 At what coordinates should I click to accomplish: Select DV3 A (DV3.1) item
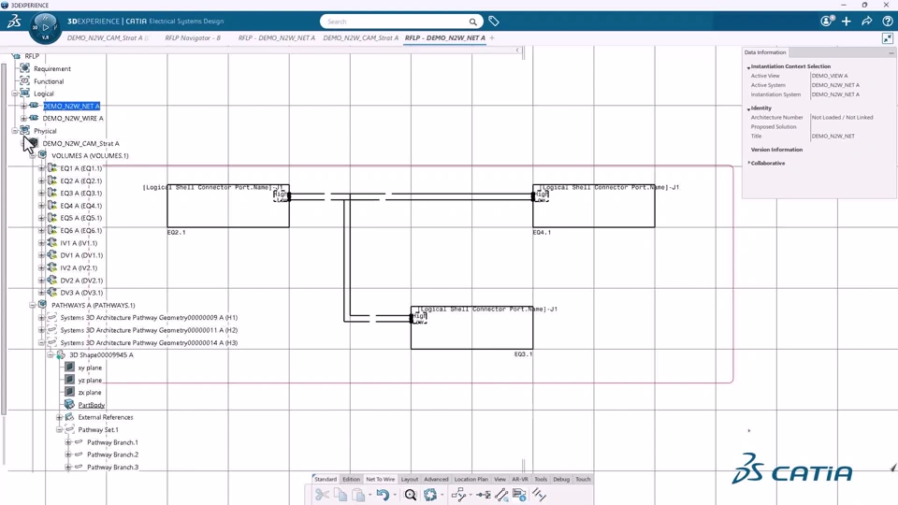(81, 293)
